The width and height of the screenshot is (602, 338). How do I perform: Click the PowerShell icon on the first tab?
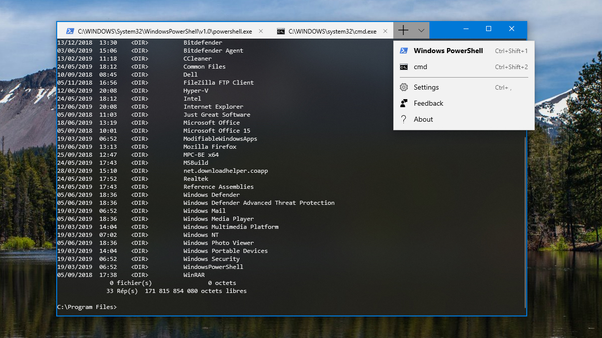(x=70, y=31)
